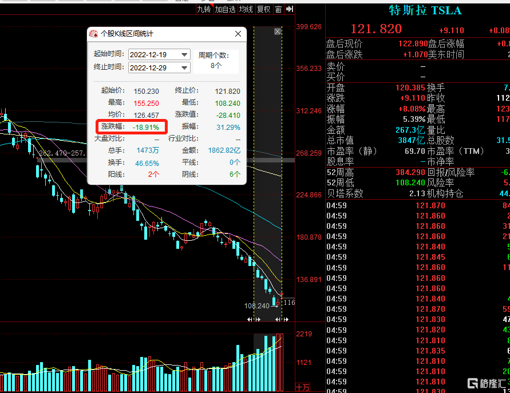Click the 涨幅 value +8.08%
This screenshot has width=510, height=393.
coord(412,109)
